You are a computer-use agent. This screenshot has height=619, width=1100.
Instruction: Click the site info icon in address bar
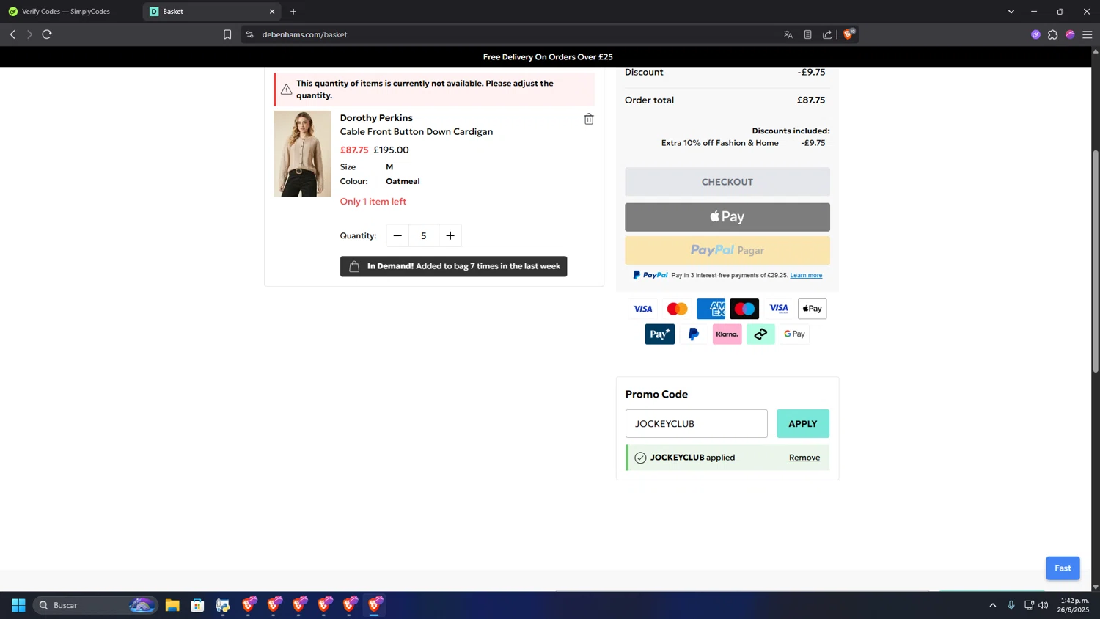tap(249, 34)
